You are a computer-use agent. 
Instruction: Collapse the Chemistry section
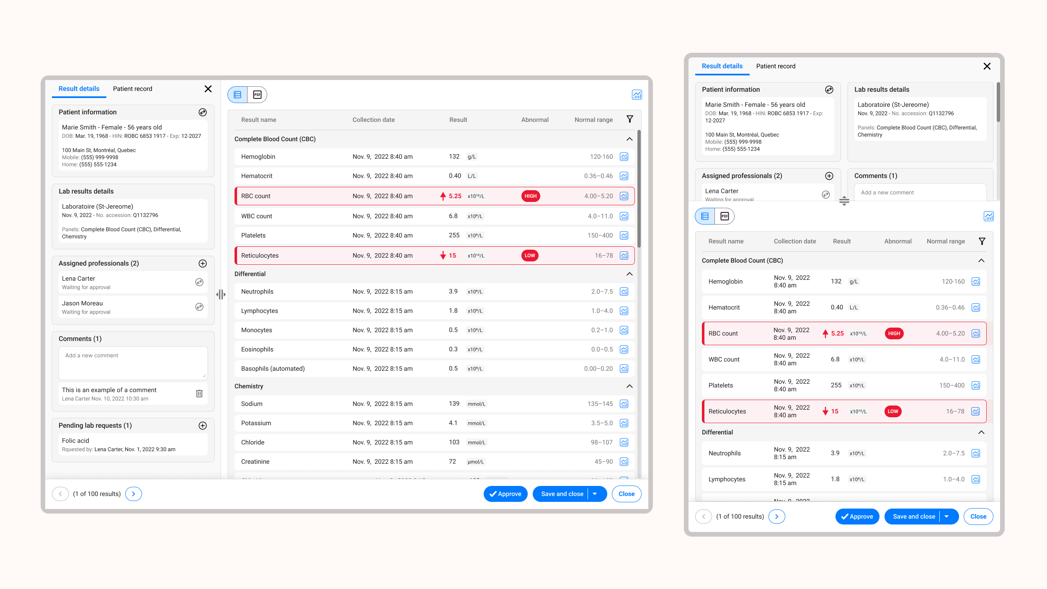629,386
